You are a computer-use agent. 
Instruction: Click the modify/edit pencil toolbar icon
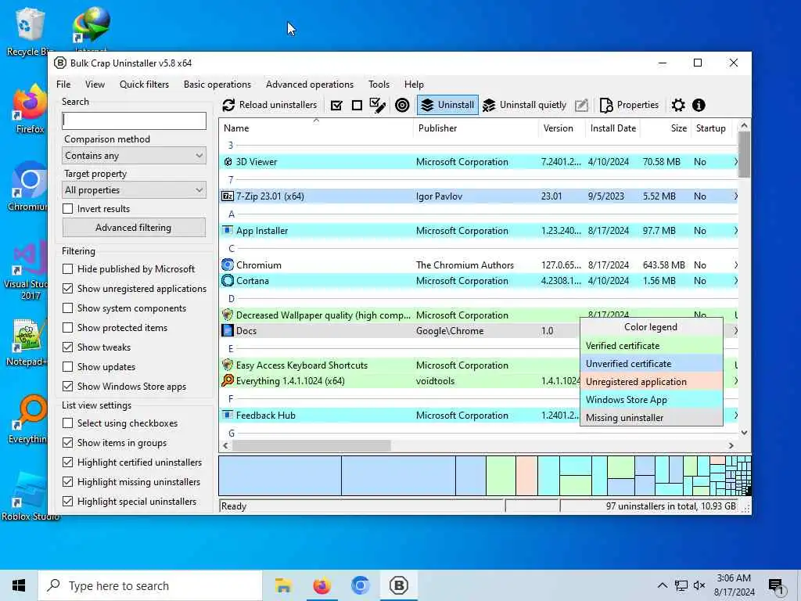tap(581, 106)
